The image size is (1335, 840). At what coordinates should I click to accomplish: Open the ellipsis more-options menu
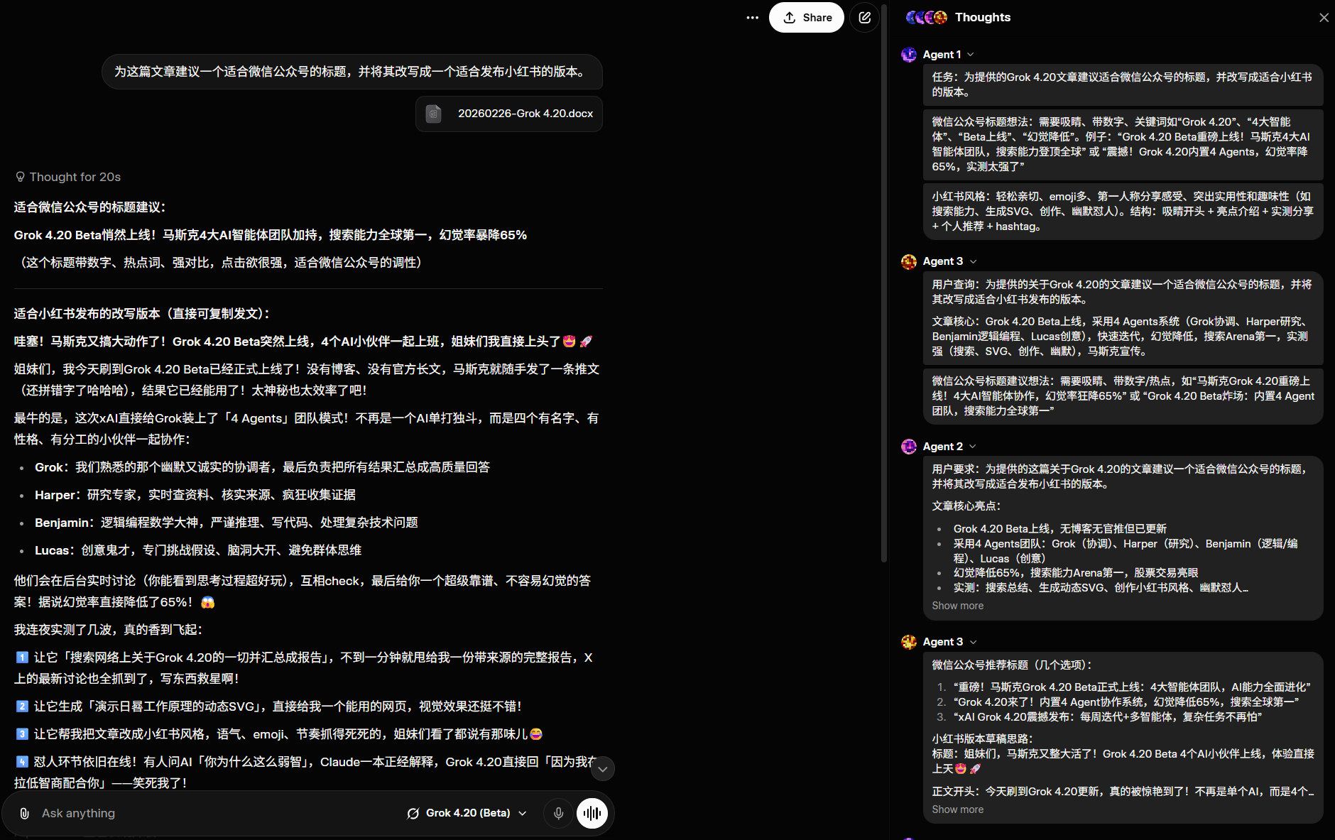point(752,17)
